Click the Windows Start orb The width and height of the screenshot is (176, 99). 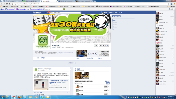coord(2,97)
